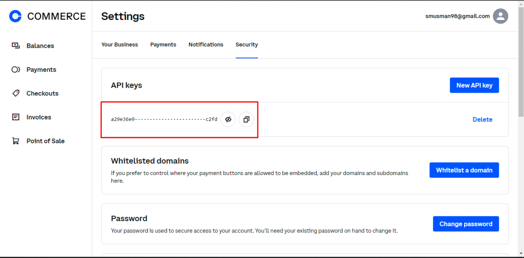
Task: Delete the existing API key
Action: [x=482, y=119]
